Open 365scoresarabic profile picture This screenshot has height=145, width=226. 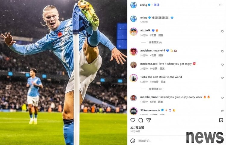(133, 111)
